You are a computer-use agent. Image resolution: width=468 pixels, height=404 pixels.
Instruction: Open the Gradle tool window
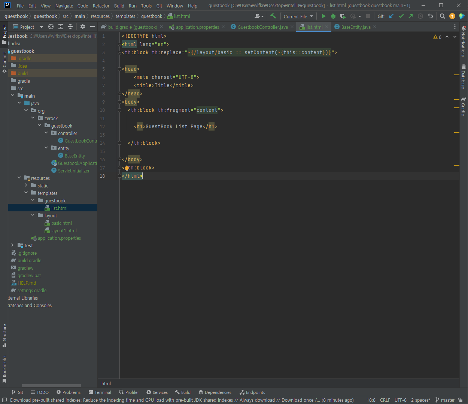pyautogui.click(x=464, y=106)
